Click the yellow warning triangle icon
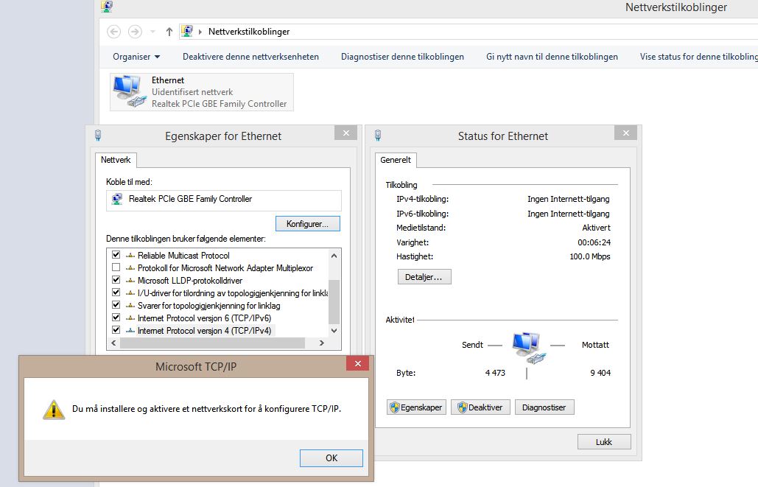This screenshot has width=758, height=487. tap(54, 409)
